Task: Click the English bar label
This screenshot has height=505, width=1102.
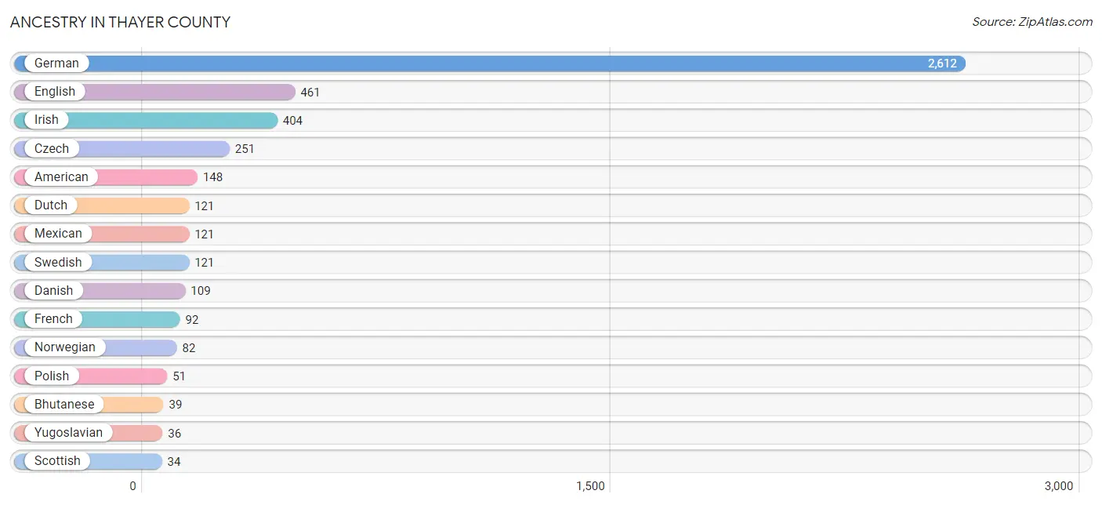Action: click(55, 92)
